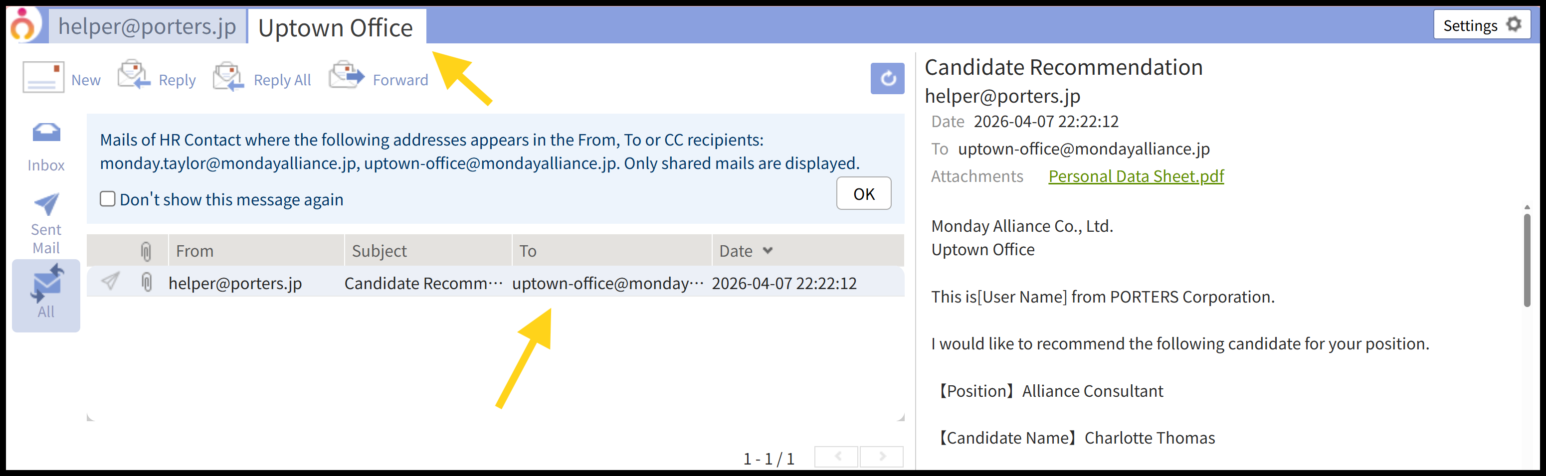Open Personal Data Sheet.pdf attachment
1546x476 pixels.
[1136, 176]
